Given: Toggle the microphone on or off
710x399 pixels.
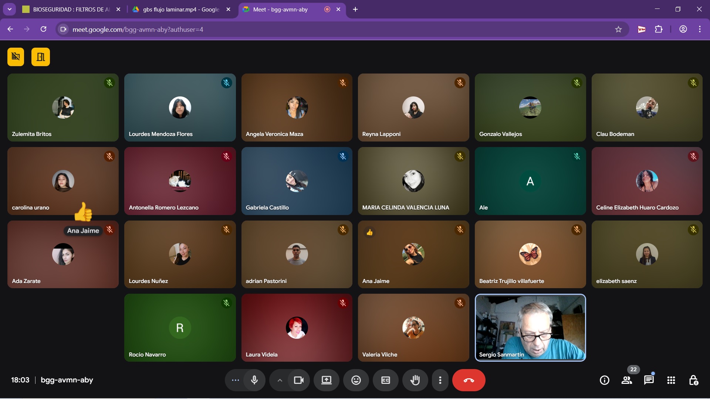Looking at the screenshot, I should click(x=254, y=380).
